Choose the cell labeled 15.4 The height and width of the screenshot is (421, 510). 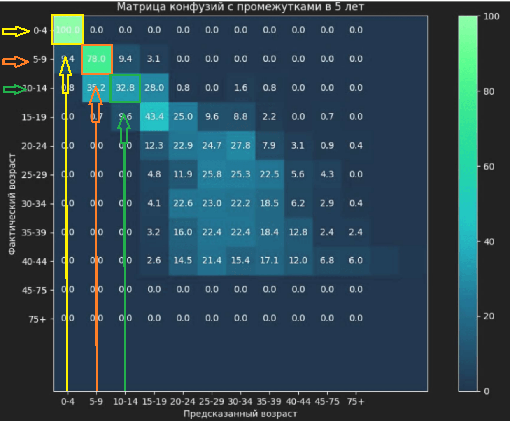point(240,261)
